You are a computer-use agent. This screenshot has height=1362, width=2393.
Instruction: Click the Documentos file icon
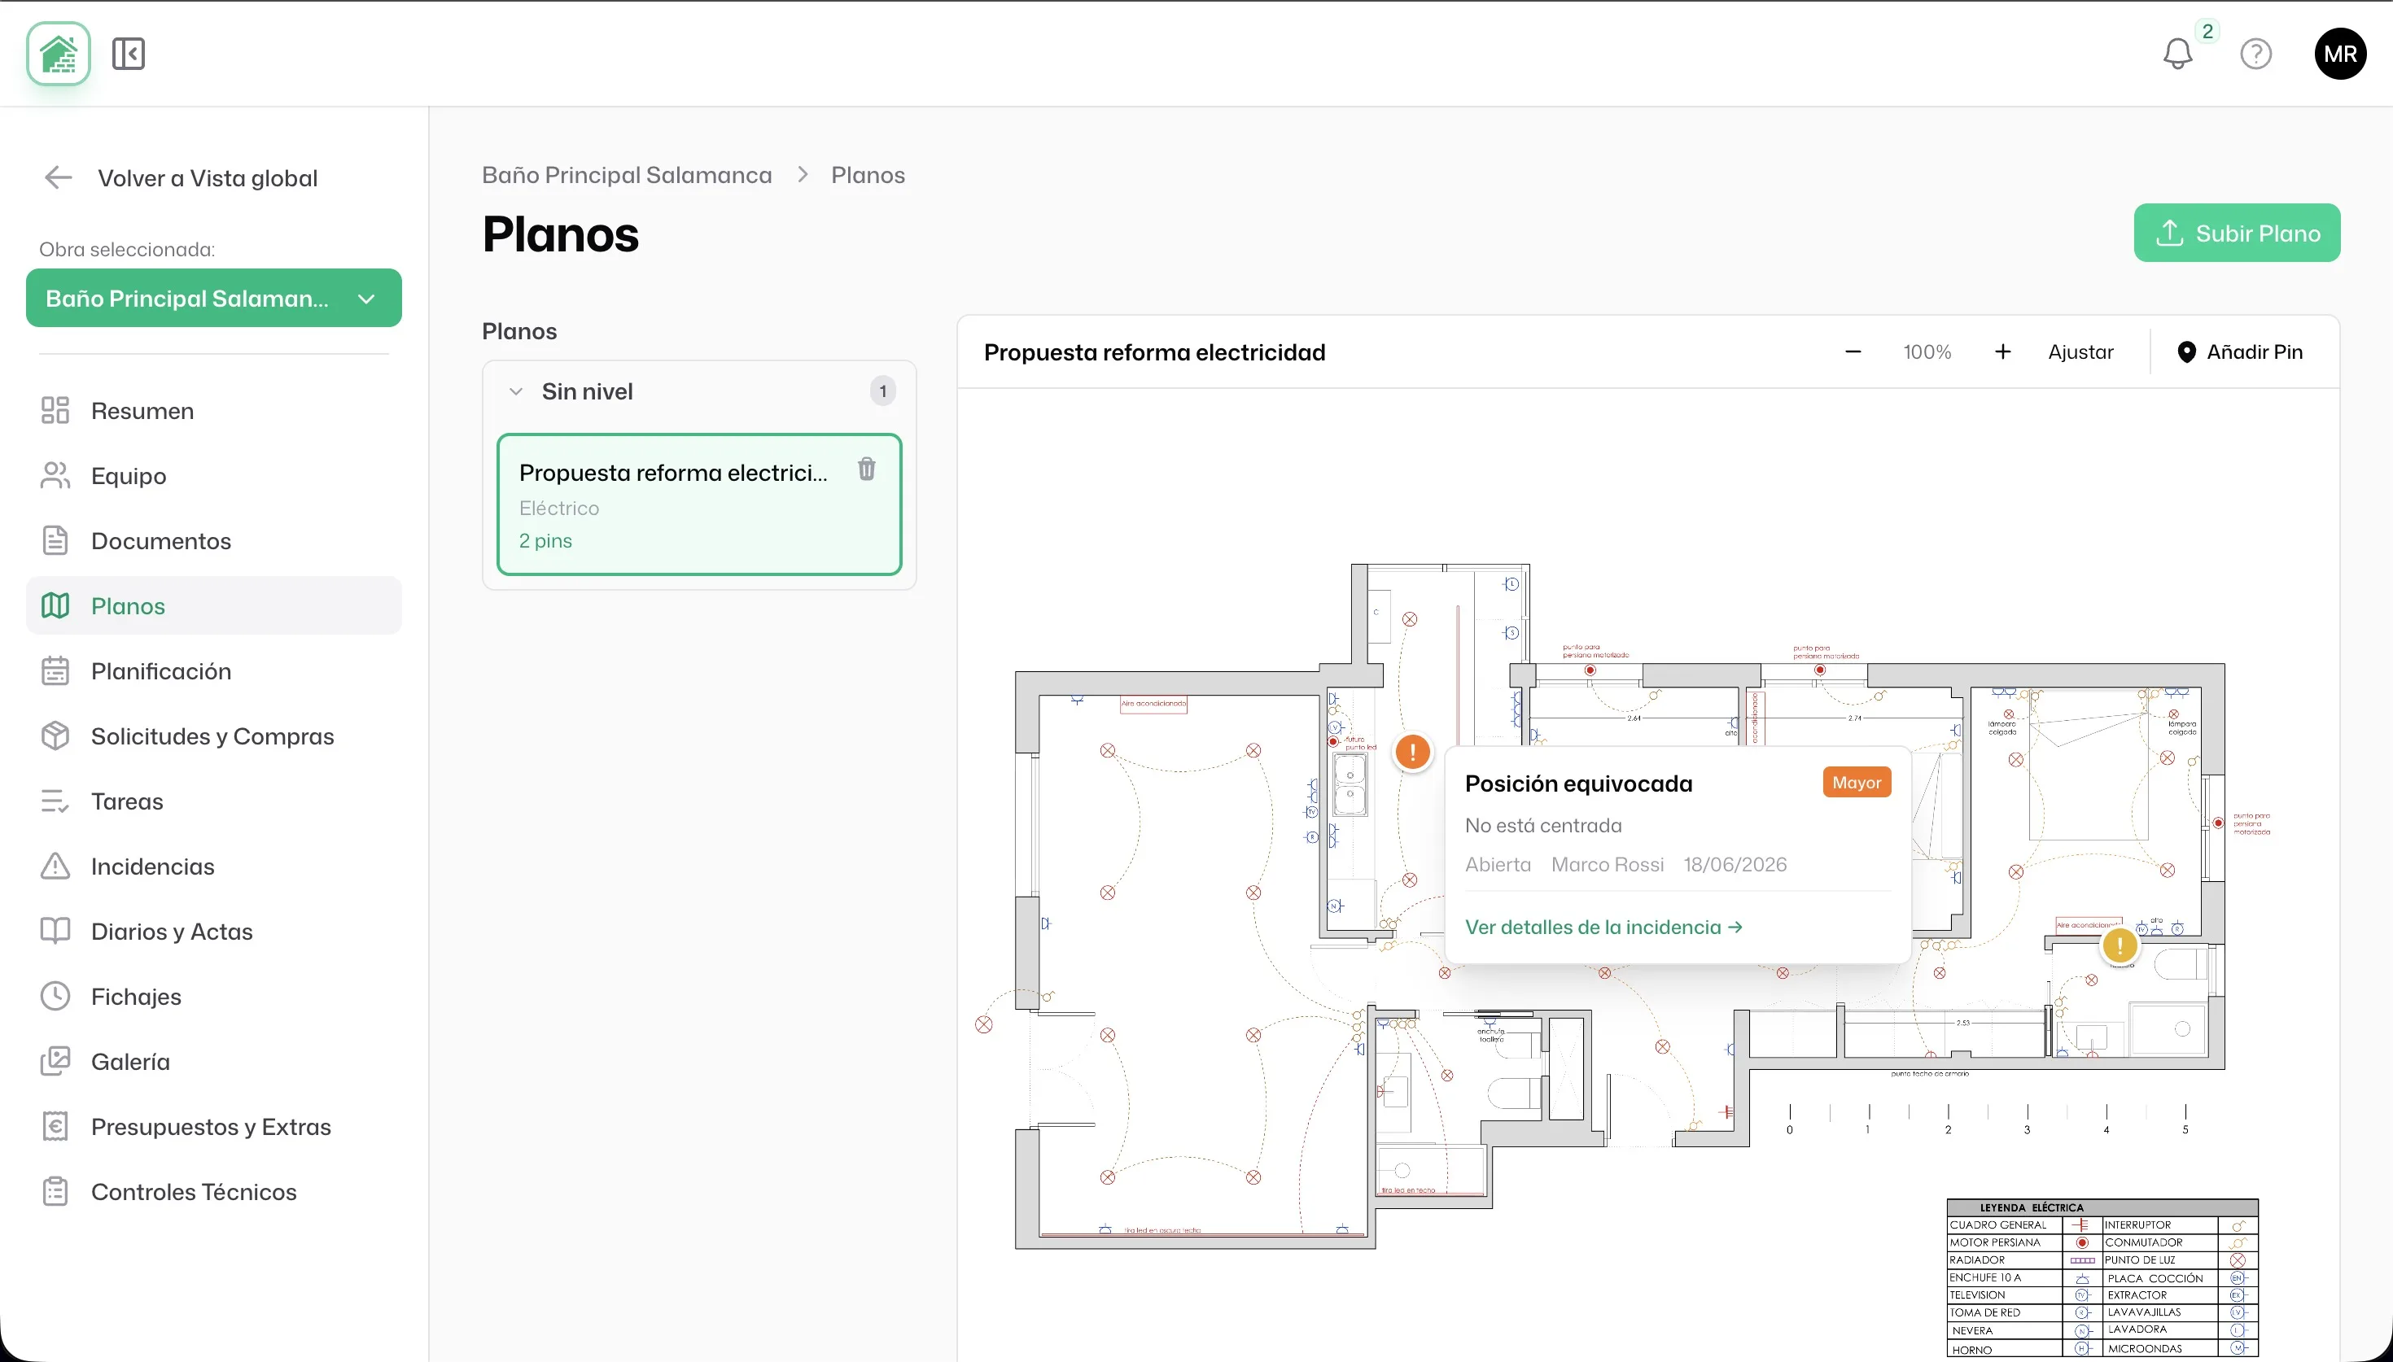click(x=55, y=541)
